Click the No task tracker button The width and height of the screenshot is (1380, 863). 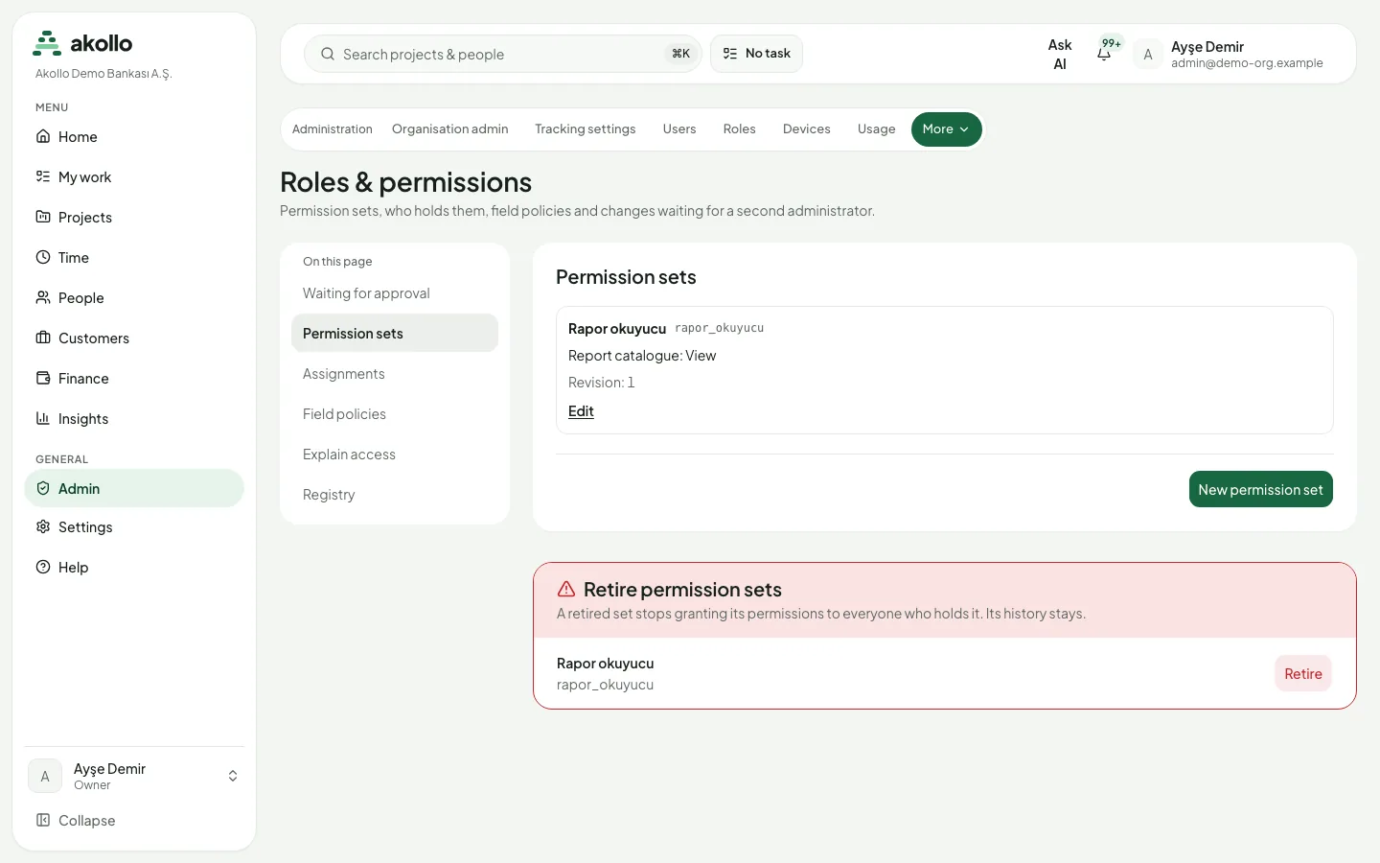click(x=756, y=54)
